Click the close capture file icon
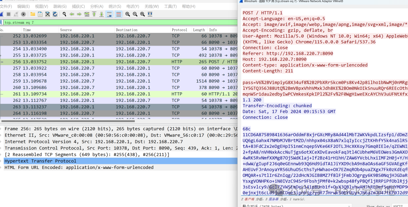This screenshot has width=408, height=207. 48,14
